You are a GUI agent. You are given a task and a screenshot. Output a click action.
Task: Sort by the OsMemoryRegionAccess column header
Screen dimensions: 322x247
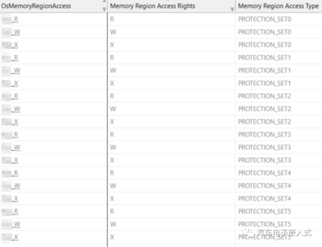tap(36, 6)
